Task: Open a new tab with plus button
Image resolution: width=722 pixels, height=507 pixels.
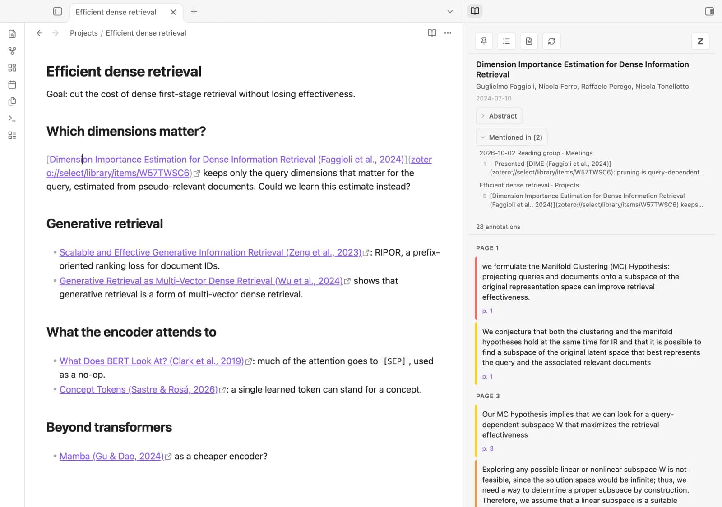Action: tap(194, 12)
